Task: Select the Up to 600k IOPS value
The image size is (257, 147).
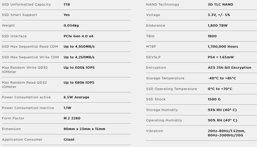Action: [79, 67]
